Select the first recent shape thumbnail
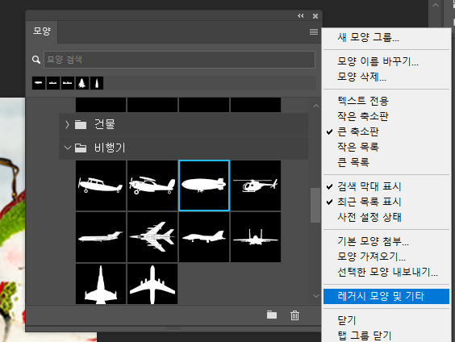Screen dimensions: 455x342 39,83
